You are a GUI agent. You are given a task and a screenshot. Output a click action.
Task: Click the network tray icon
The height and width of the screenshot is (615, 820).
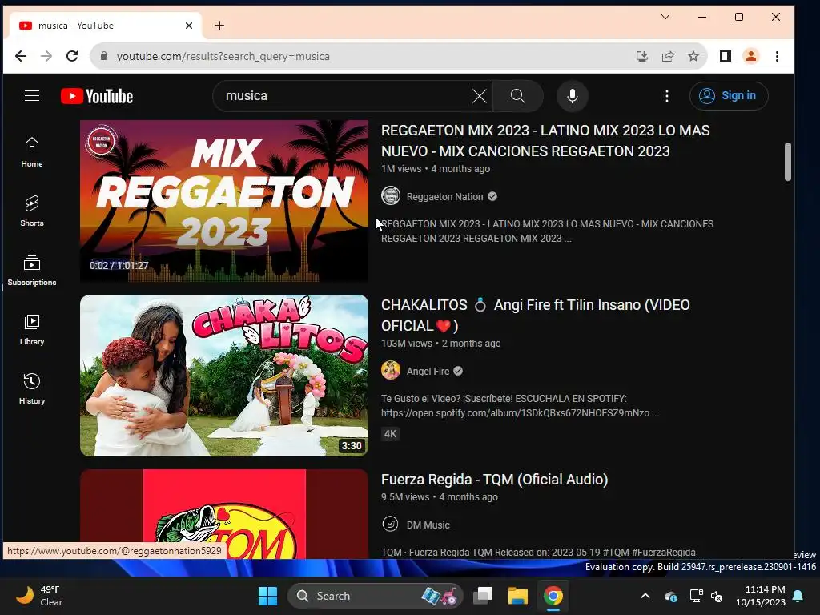tap(696, 596)
